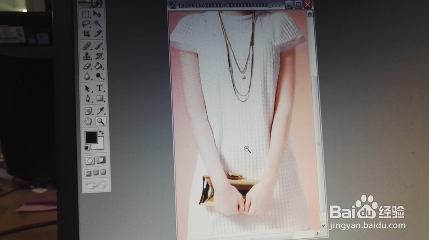Click right arrow on the horizontal scrollbar
Image resolution: width=429 pixels, height=240 pixels.
(317, 234)
